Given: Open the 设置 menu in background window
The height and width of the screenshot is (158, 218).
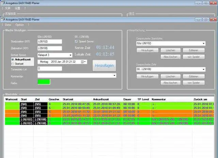Looking at the screenshot, I should [x=17, y=8].
